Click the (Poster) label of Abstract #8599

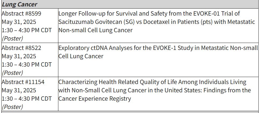point(12,39)
